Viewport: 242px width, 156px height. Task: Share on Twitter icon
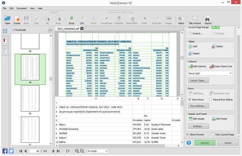(x=11, y=151)
